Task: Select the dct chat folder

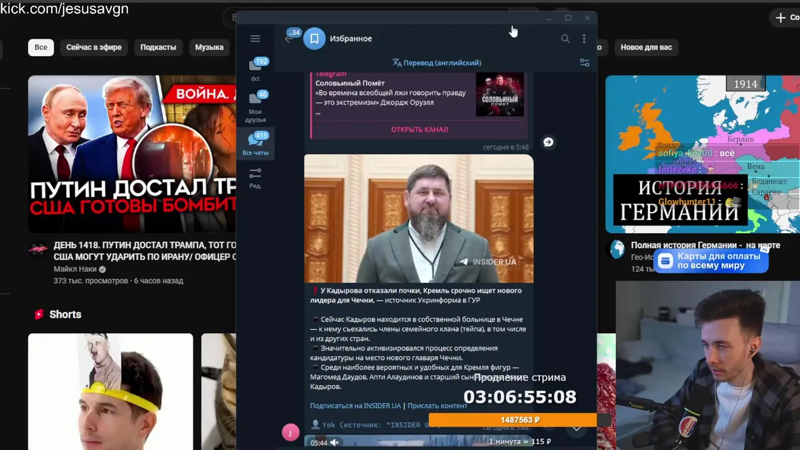Action: click(256, 69)
